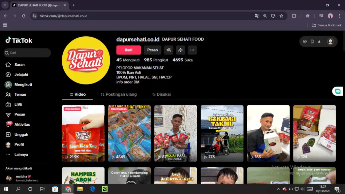
Task: Click the LIVE icon in sidebar
Action: 8,104
